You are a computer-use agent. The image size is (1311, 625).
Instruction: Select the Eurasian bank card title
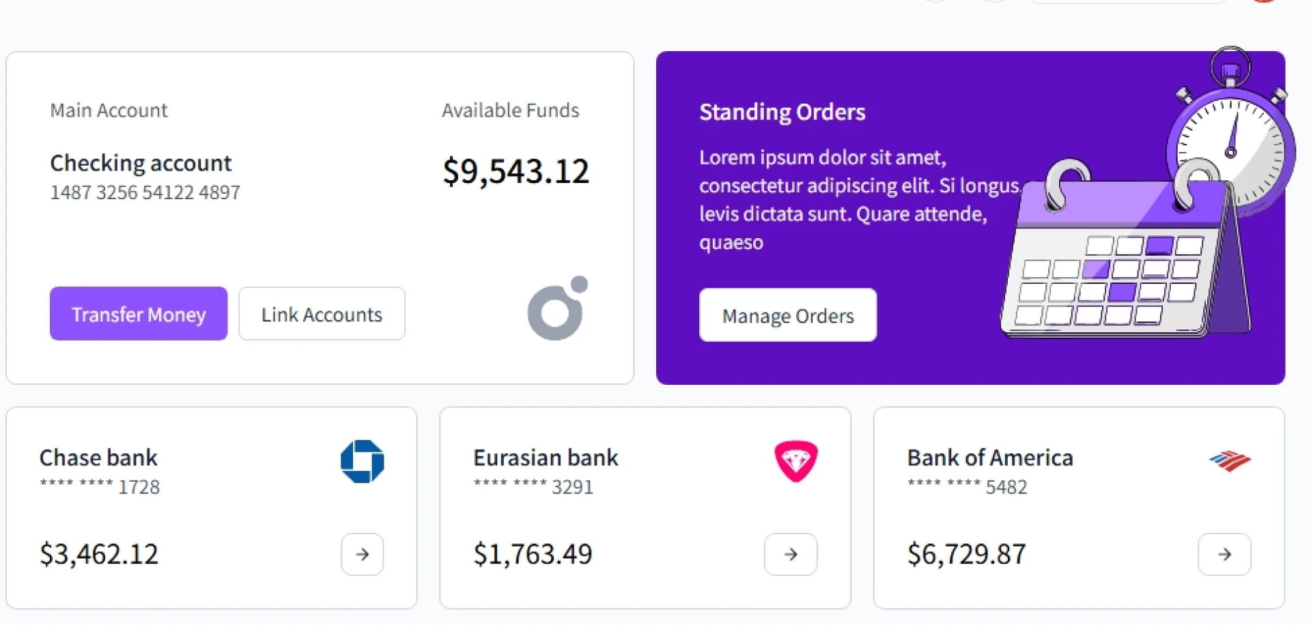tap(546, 457)
